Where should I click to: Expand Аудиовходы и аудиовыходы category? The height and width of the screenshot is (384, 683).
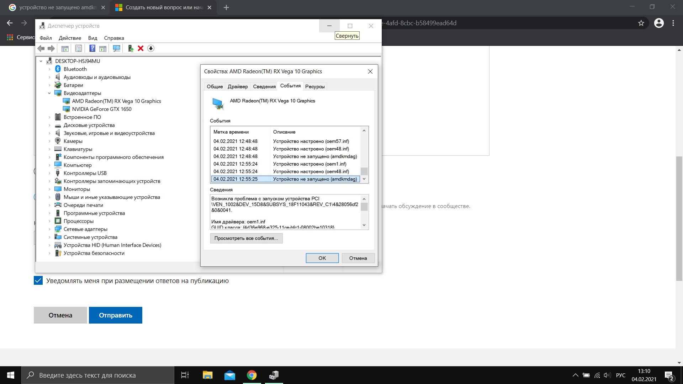click(49, 77)
